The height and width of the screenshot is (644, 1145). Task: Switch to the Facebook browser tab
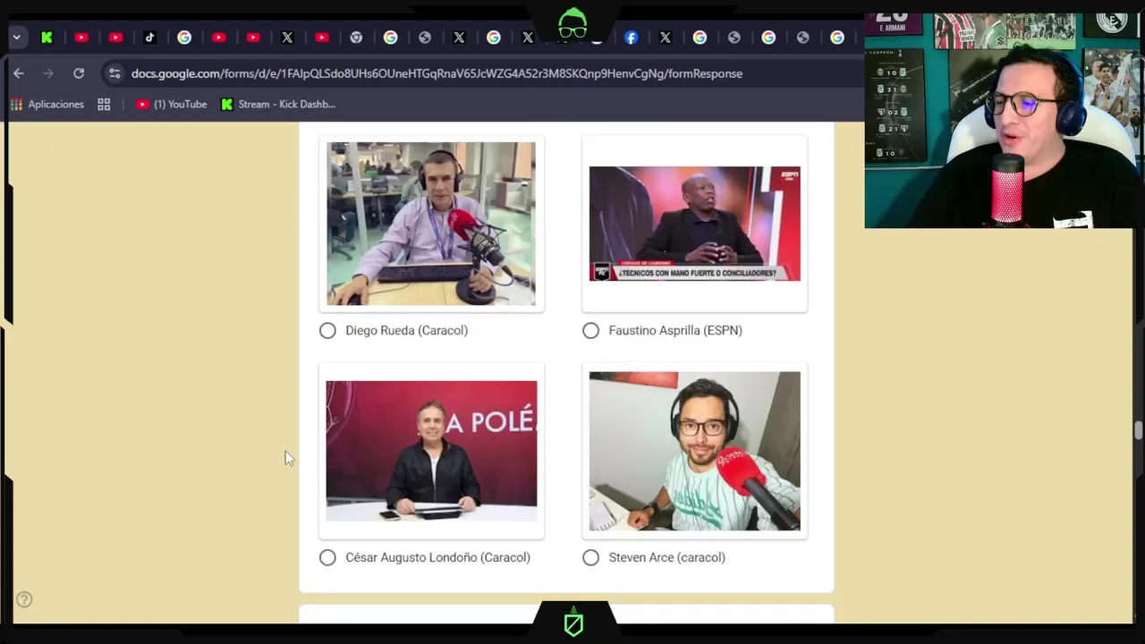coord(631,38)
